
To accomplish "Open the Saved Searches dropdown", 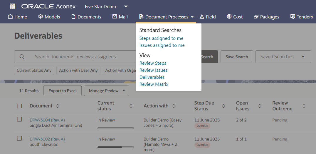I will (283, 57).
